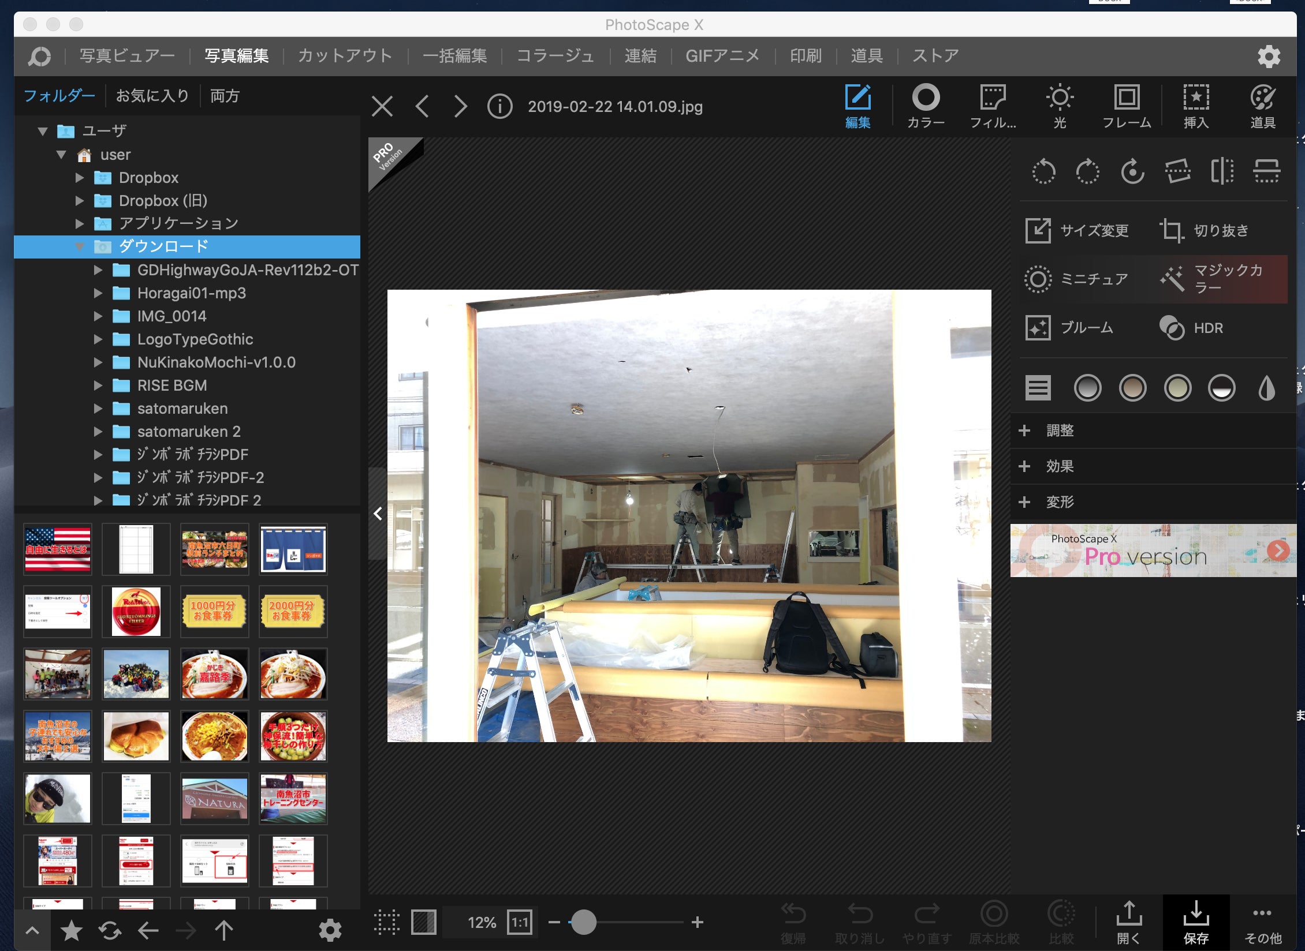Click the rotate counterclockwise icon

(1043, 171)
